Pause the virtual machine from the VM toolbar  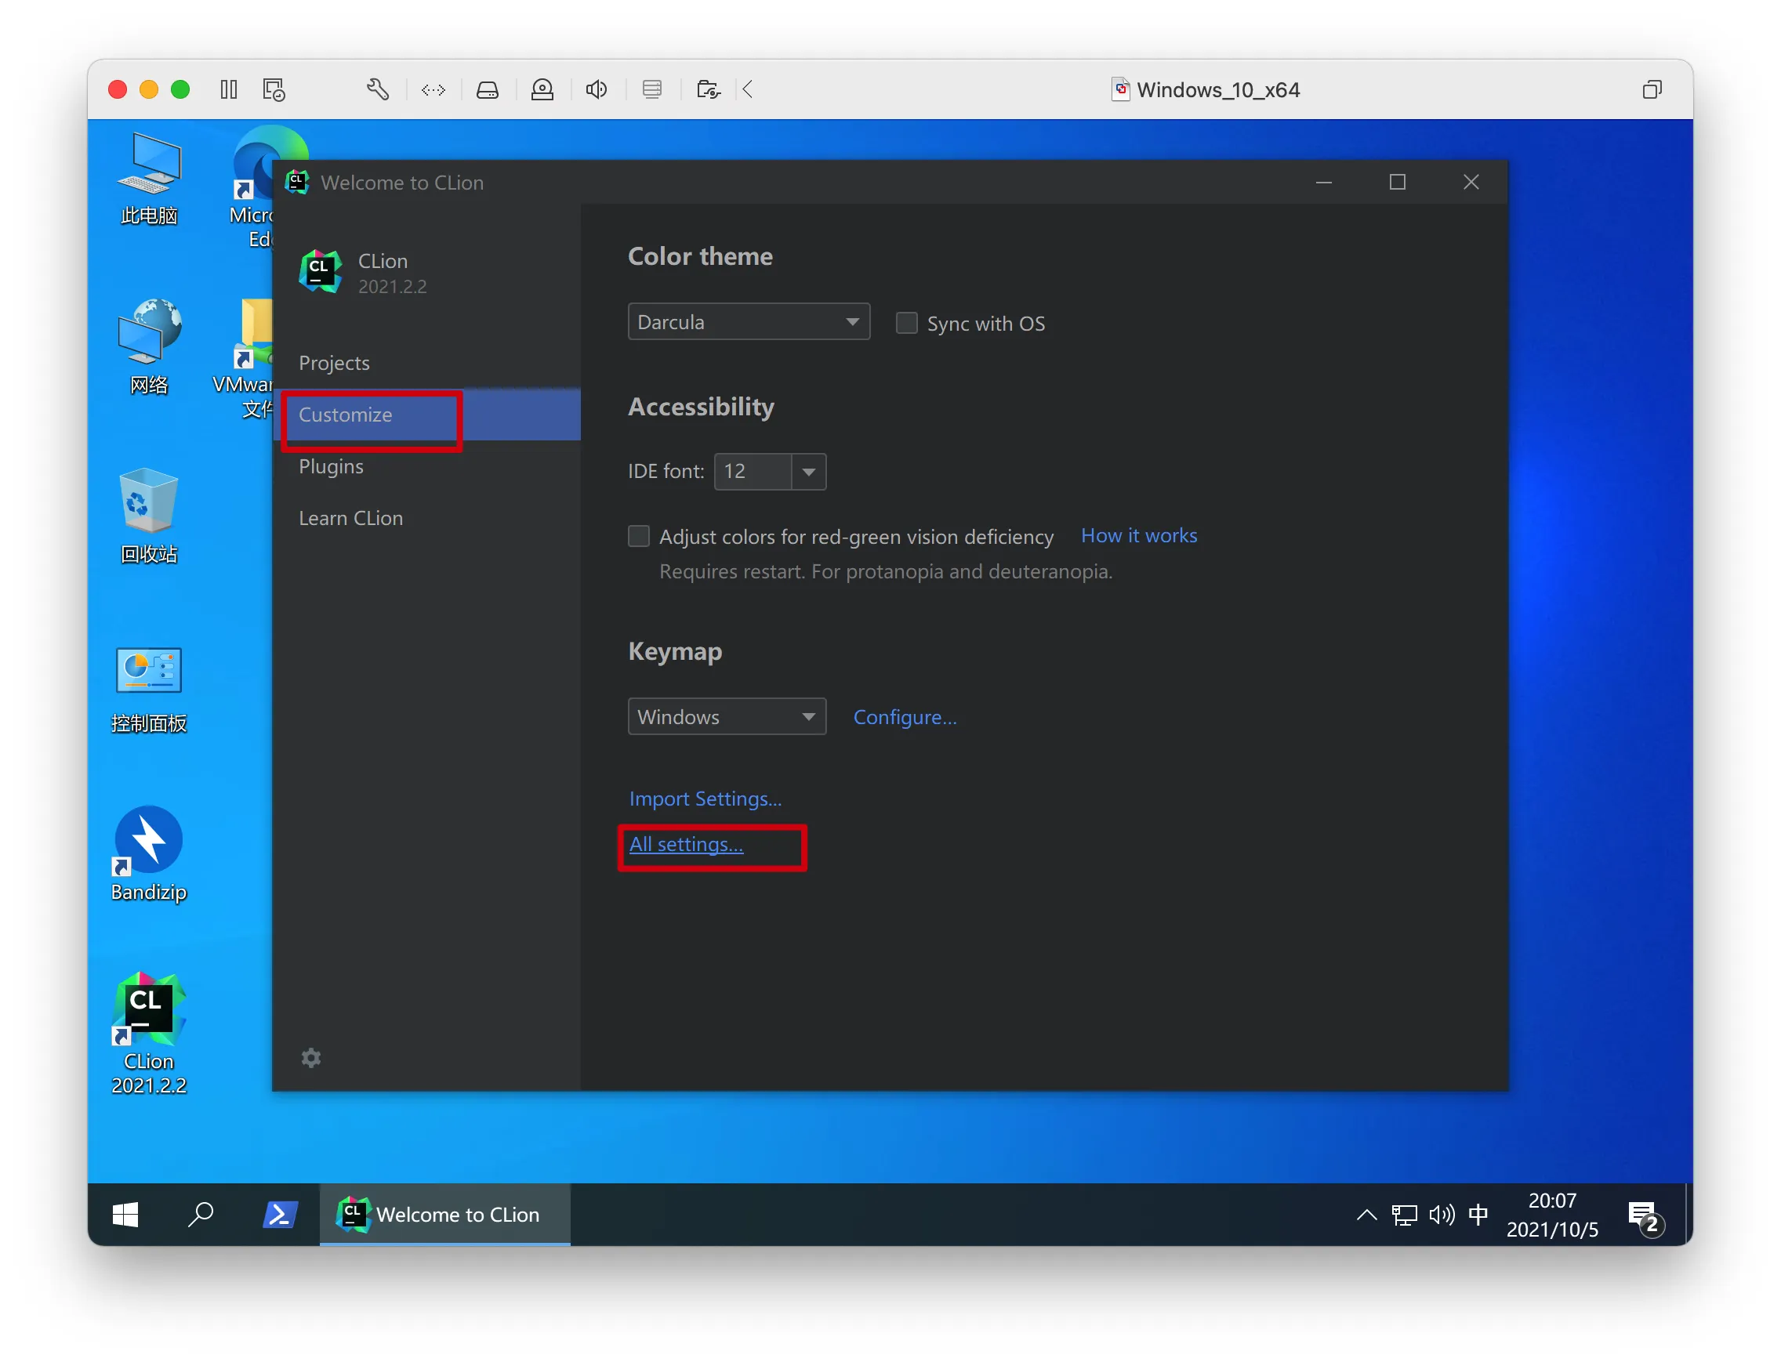[x=229, y=89]
